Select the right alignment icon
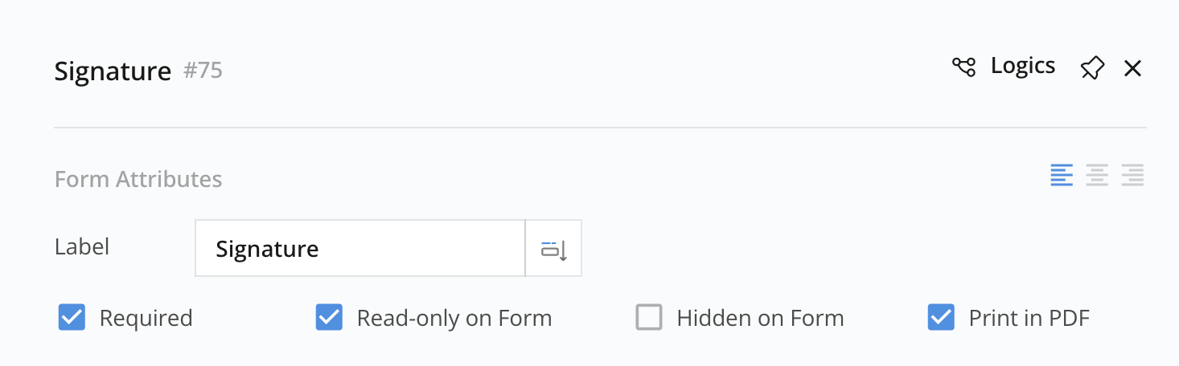This screenshot has width=1179, height=366. coord(1132,175)
